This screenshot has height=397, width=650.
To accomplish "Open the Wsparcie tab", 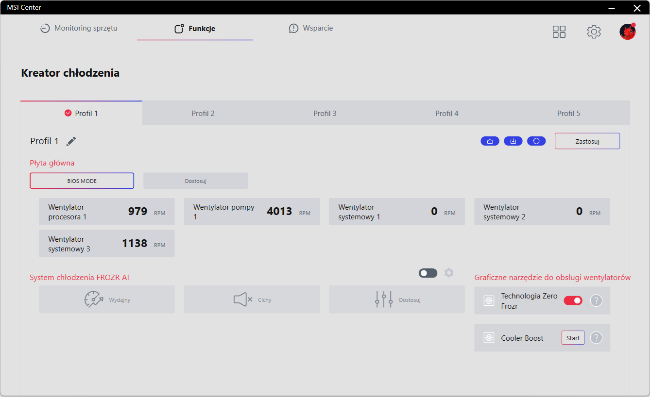I will click(x=311, y=28).
